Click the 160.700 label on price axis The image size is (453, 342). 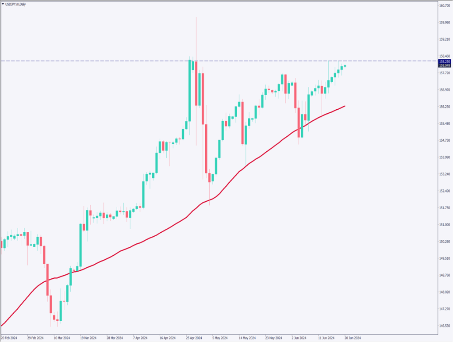[444, 5]
